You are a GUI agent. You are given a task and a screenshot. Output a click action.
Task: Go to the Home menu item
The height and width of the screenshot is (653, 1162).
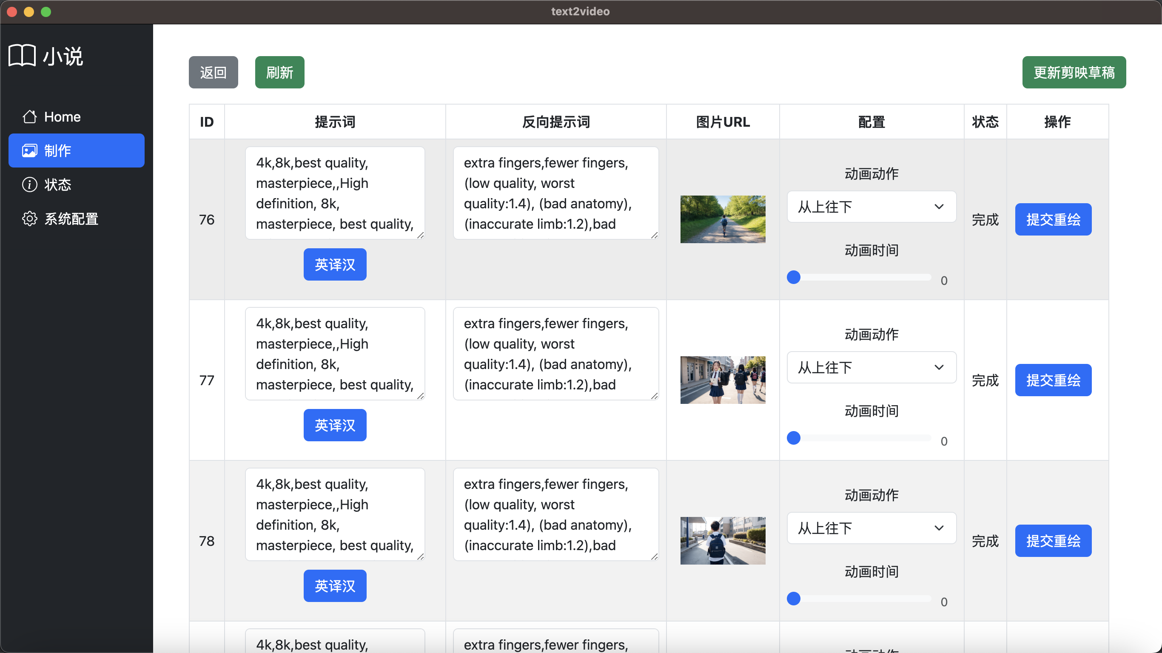pyautogui.click(x=62, y=117)
